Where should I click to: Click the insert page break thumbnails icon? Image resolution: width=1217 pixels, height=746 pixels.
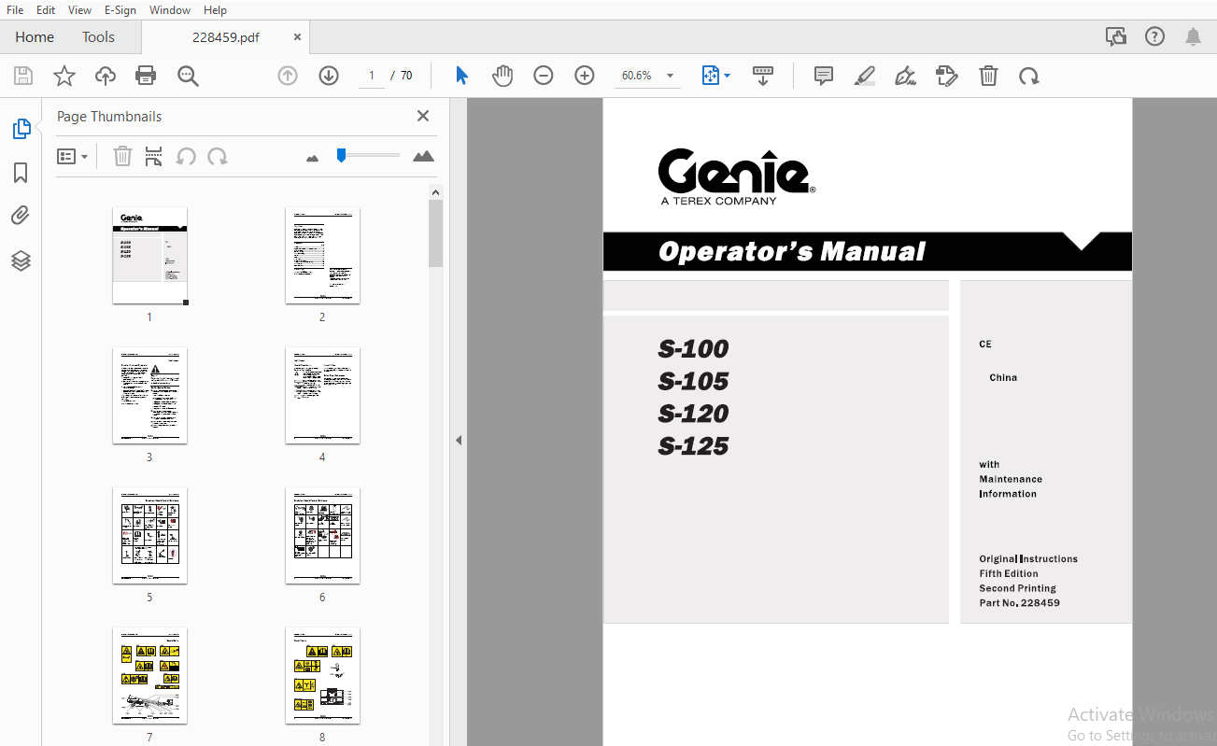coord(154,156)
